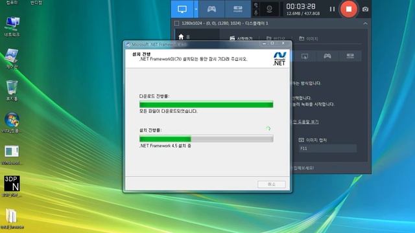This screenshot has height=233, width=415.
Task: Click the installation progress bar
Action: 206,139
